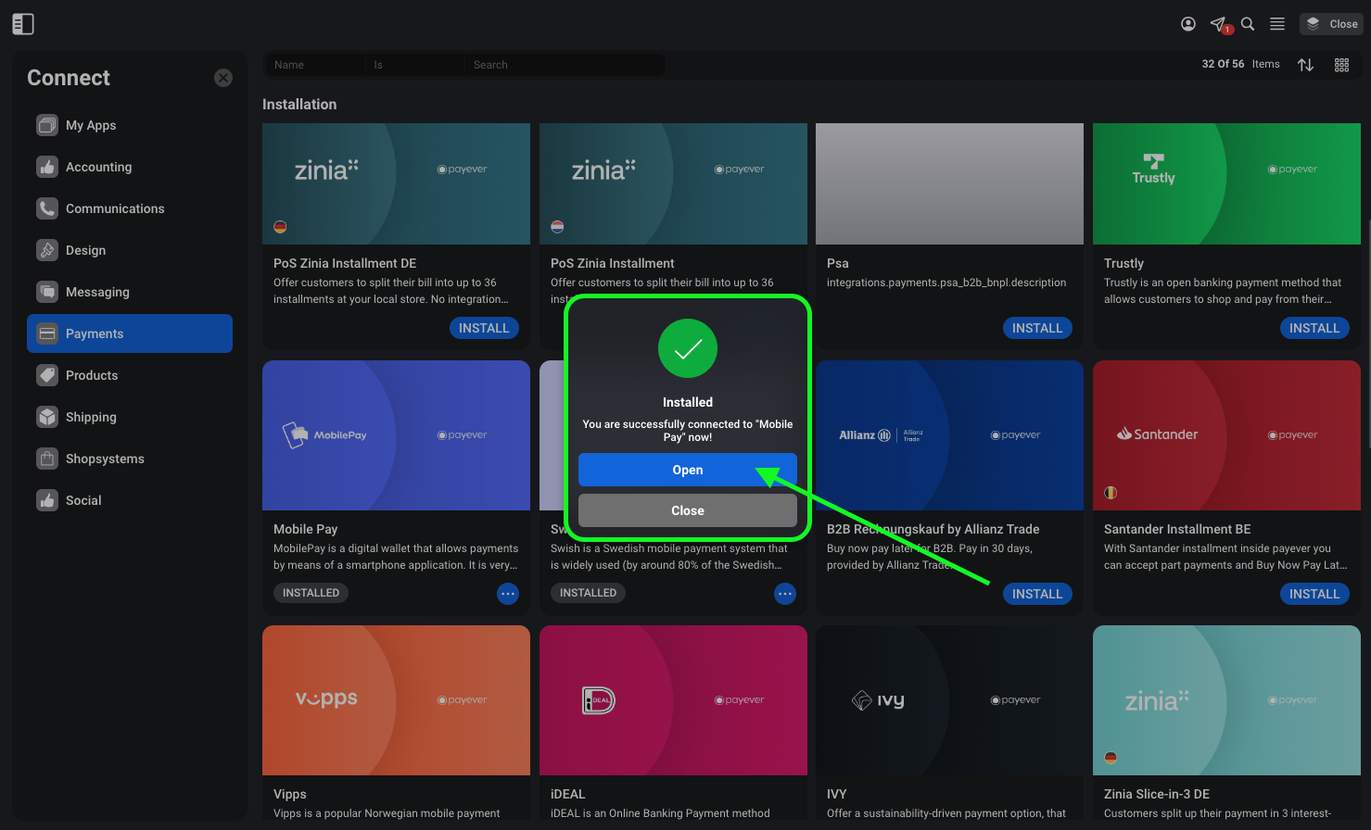Install B2B Rechnungskauf by Allianz Trade
Viewport: 1371px width, 830px height.
(x=1037, y=594)
